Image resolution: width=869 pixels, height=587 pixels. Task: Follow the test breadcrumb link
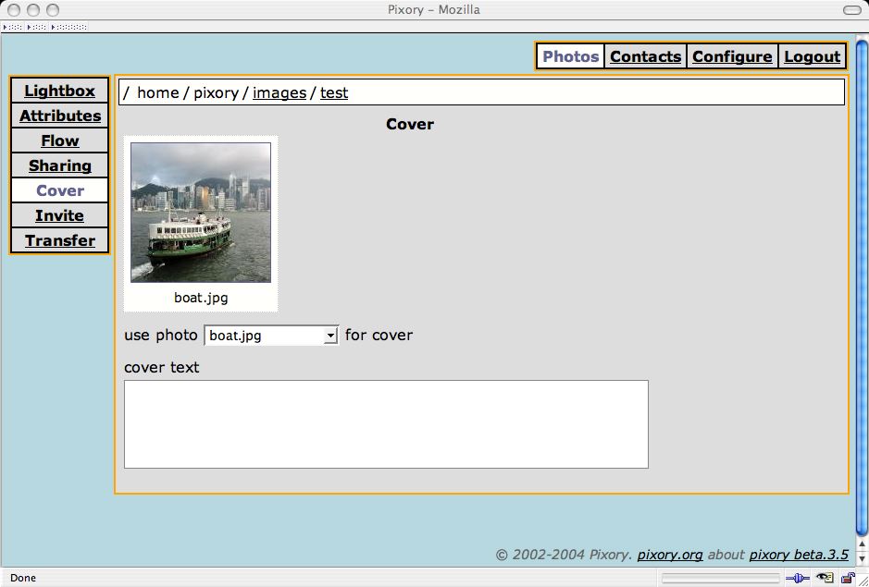334,93
